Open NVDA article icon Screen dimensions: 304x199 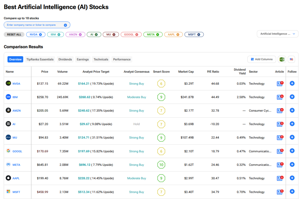280,83
